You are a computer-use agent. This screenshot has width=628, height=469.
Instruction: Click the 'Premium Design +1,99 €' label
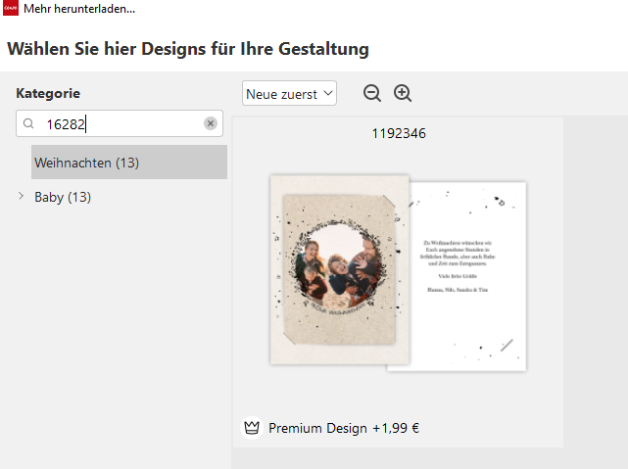pyautogui.click(x=343, y=428)
